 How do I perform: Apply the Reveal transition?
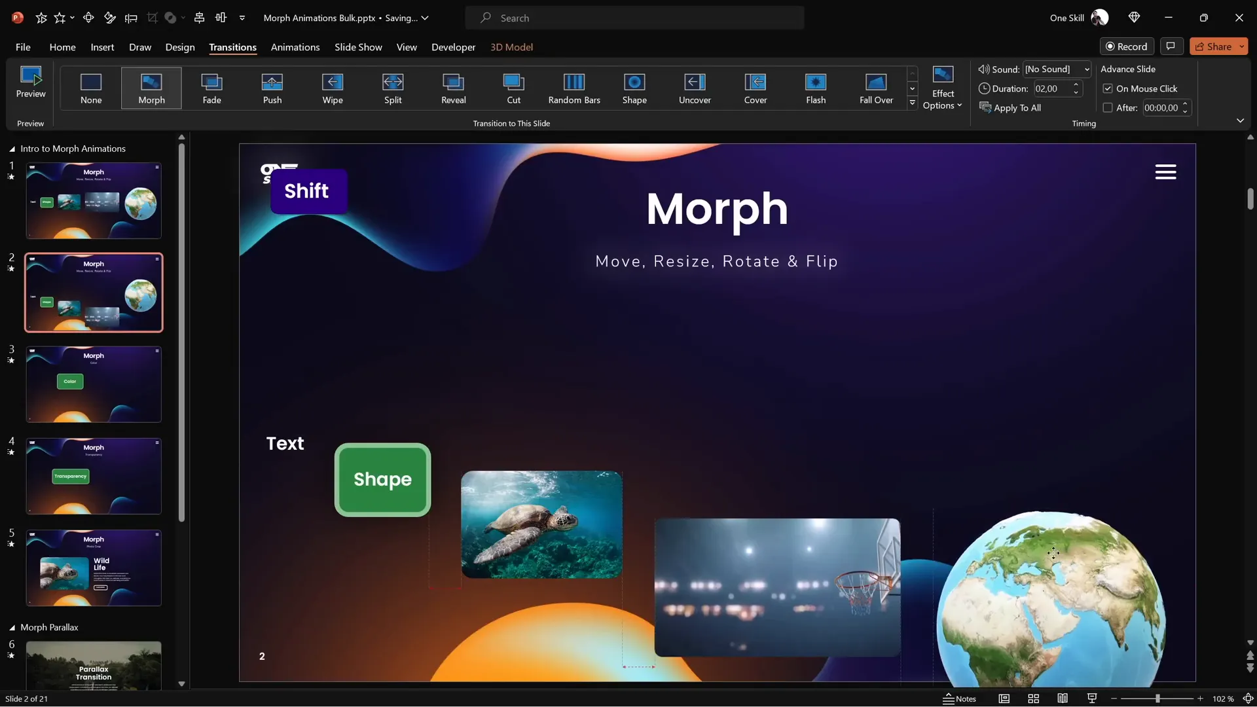pos(454,88)
